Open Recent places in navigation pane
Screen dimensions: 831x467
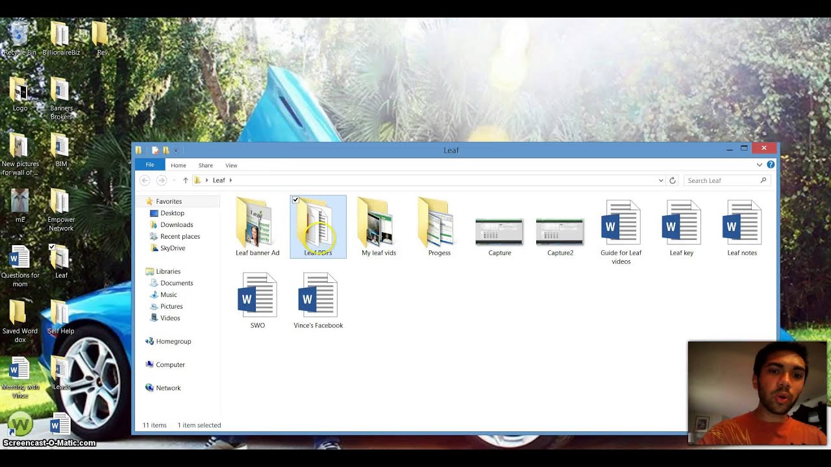[x=180, y=237]
